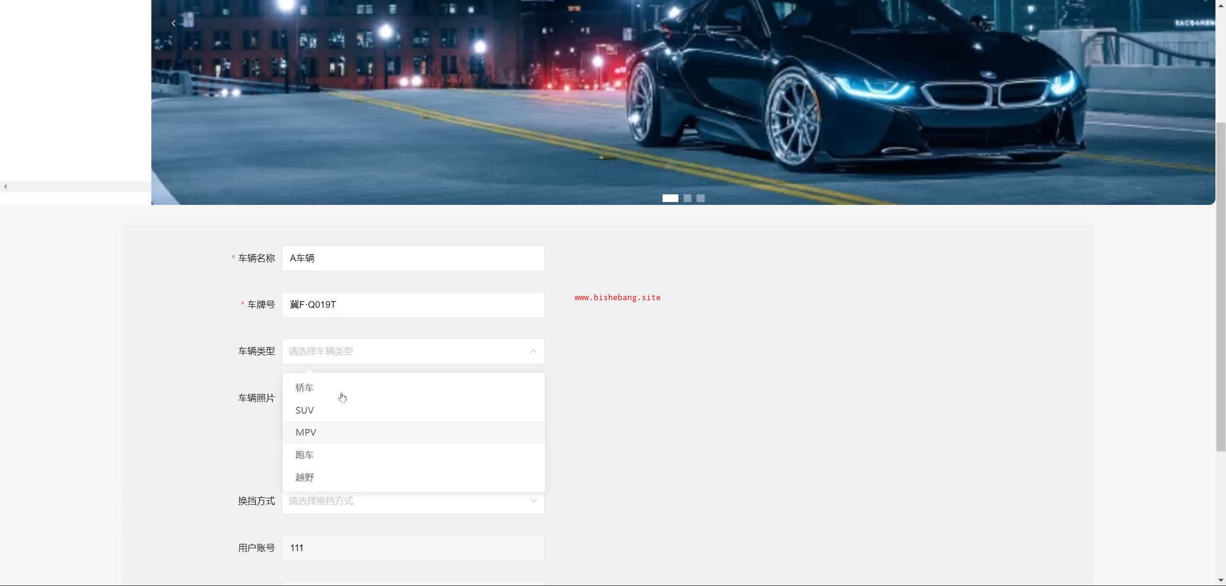Select the first carousel indicator

tap(670, 198)
